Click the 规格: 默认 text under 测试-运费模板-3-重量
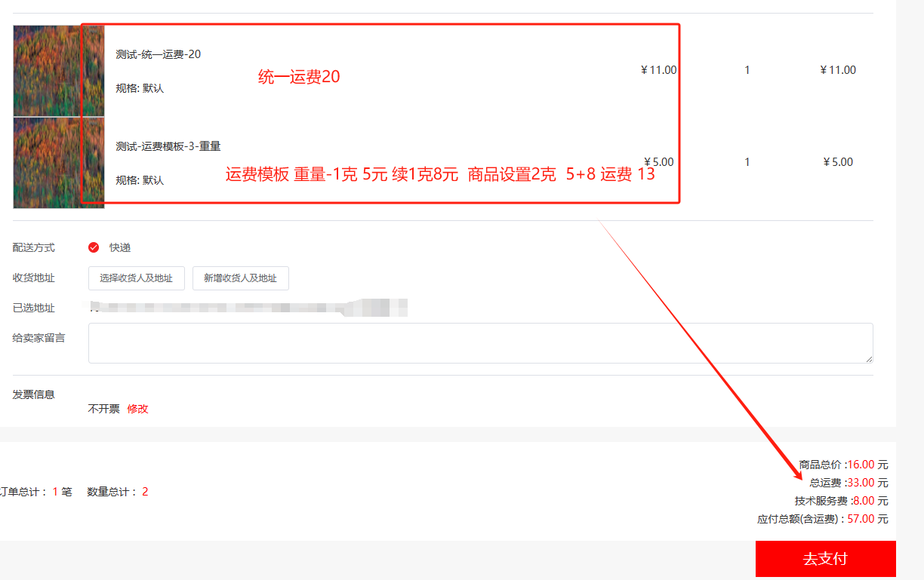Viewport: 924px width, 580px height. pos(140,180)
